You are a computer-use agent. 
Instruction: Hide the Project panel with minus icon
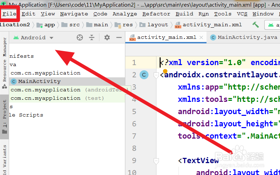[x=119, y=37]
